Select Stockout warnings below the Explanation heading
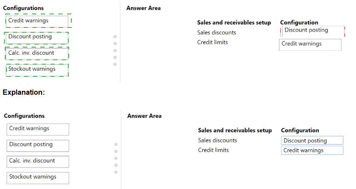The height and width of the screenshot is (189, 356). pyautogui.click(x=38, y=177)
